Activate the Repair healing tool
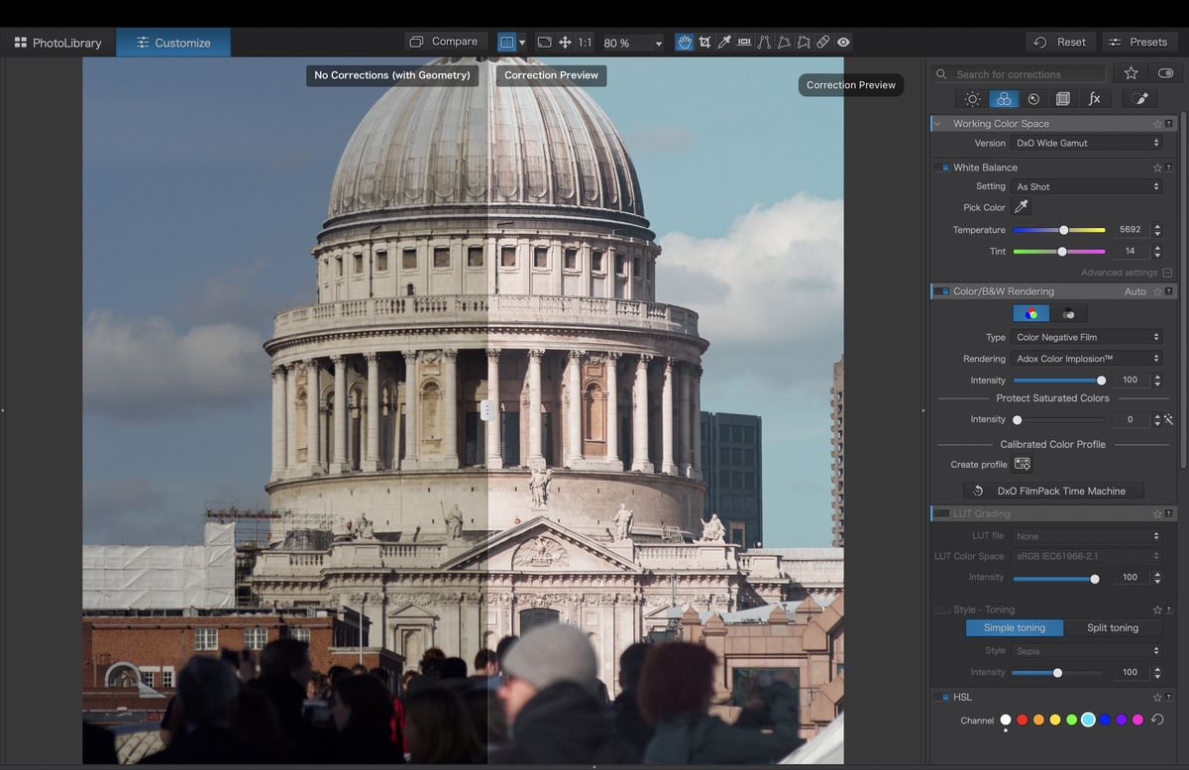1189x770 pixels. pos(821,42)
